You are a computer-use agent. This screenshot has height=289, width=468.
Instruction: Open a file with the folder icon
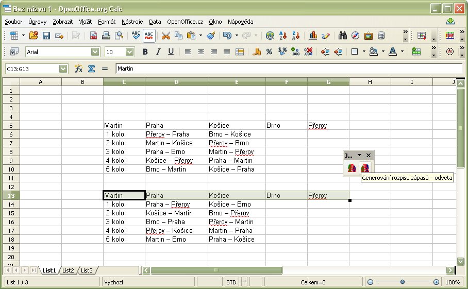(34, 36)
